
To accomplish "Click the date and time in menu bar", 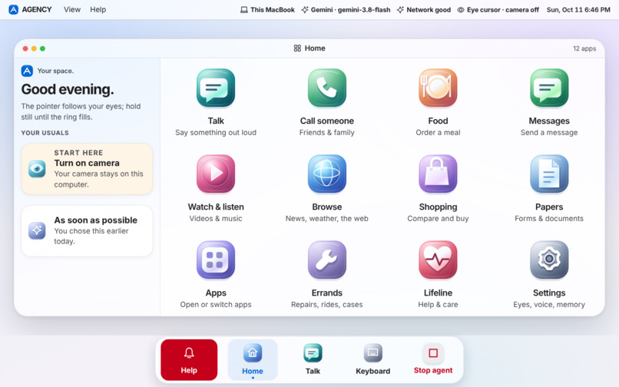I will (578, 10).
